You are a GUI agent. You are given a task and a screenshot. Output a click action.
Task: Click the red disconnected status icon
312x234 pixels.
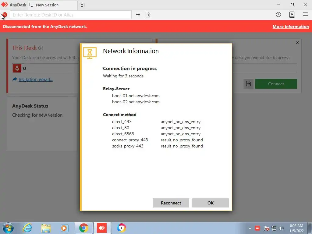tap(5, 15)
